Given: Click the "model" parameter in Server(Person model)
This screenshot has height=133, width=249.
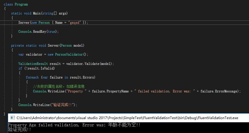Looking at the screenshot, I should (78, 45).
